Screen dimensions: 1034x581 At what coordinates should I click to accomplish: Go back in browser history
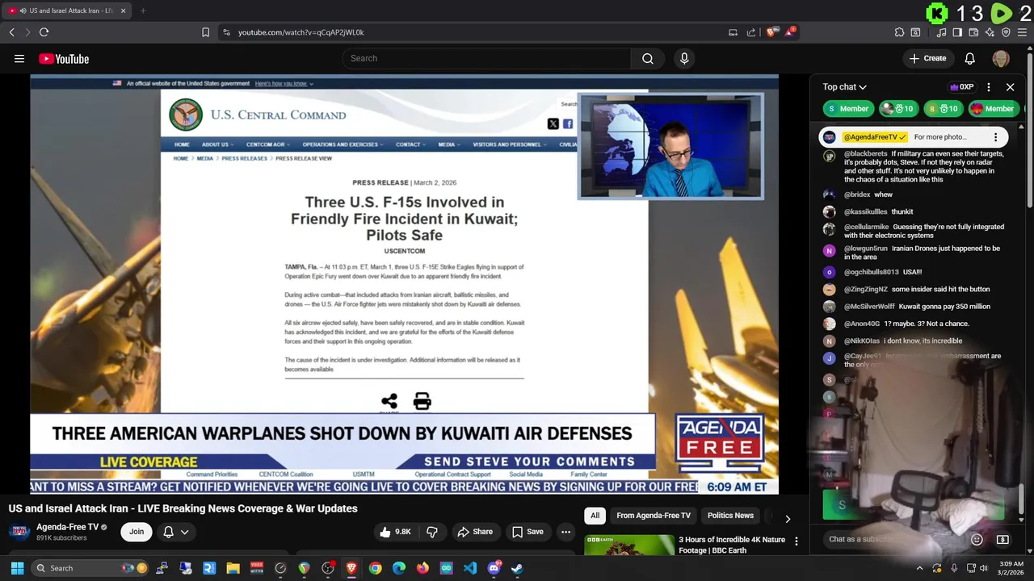click(12, 32)
